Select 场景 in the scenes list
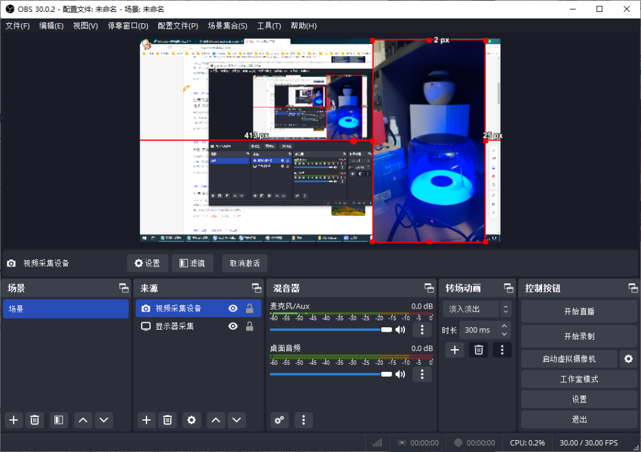Image resolution: width=641 pixels, height=452 pixels. tap(66, 308)
